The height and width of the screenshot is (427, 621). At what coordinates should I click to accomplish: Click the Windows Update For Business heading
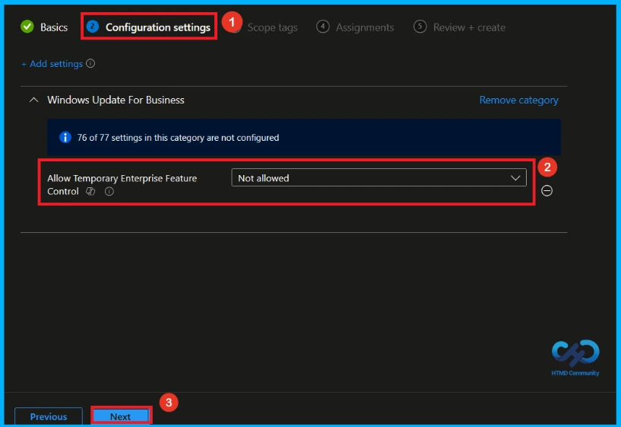pos(116,100)
